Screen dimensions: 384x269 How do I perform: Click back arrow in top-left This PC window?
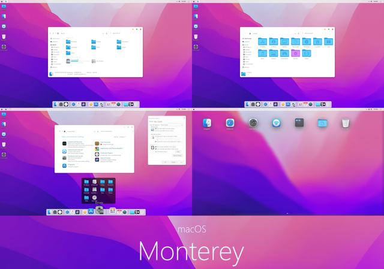tap(50, 34)
